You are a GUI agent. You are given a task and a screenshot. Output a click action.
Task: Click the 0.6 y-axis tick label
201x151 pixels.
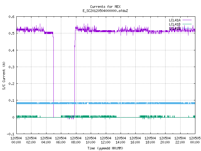click(11, 17)
